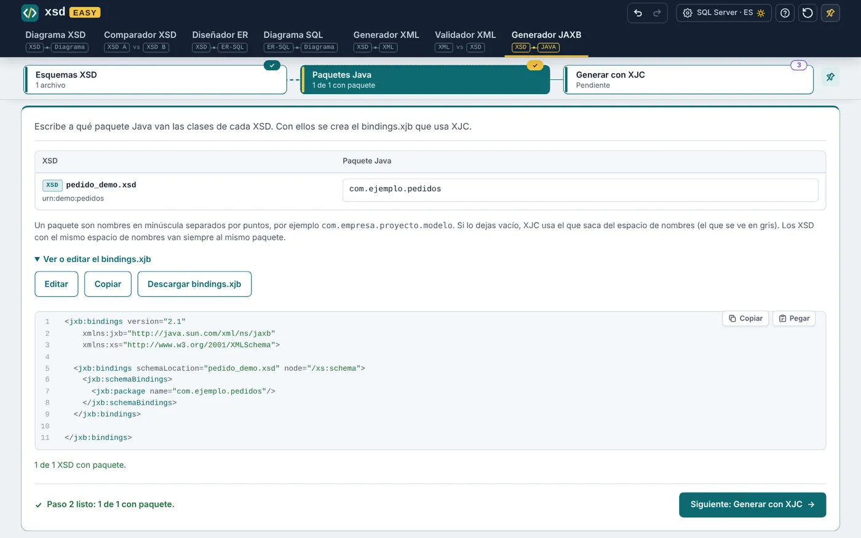Click the 'Paquete Java' column header

click(x=367, y=161)
